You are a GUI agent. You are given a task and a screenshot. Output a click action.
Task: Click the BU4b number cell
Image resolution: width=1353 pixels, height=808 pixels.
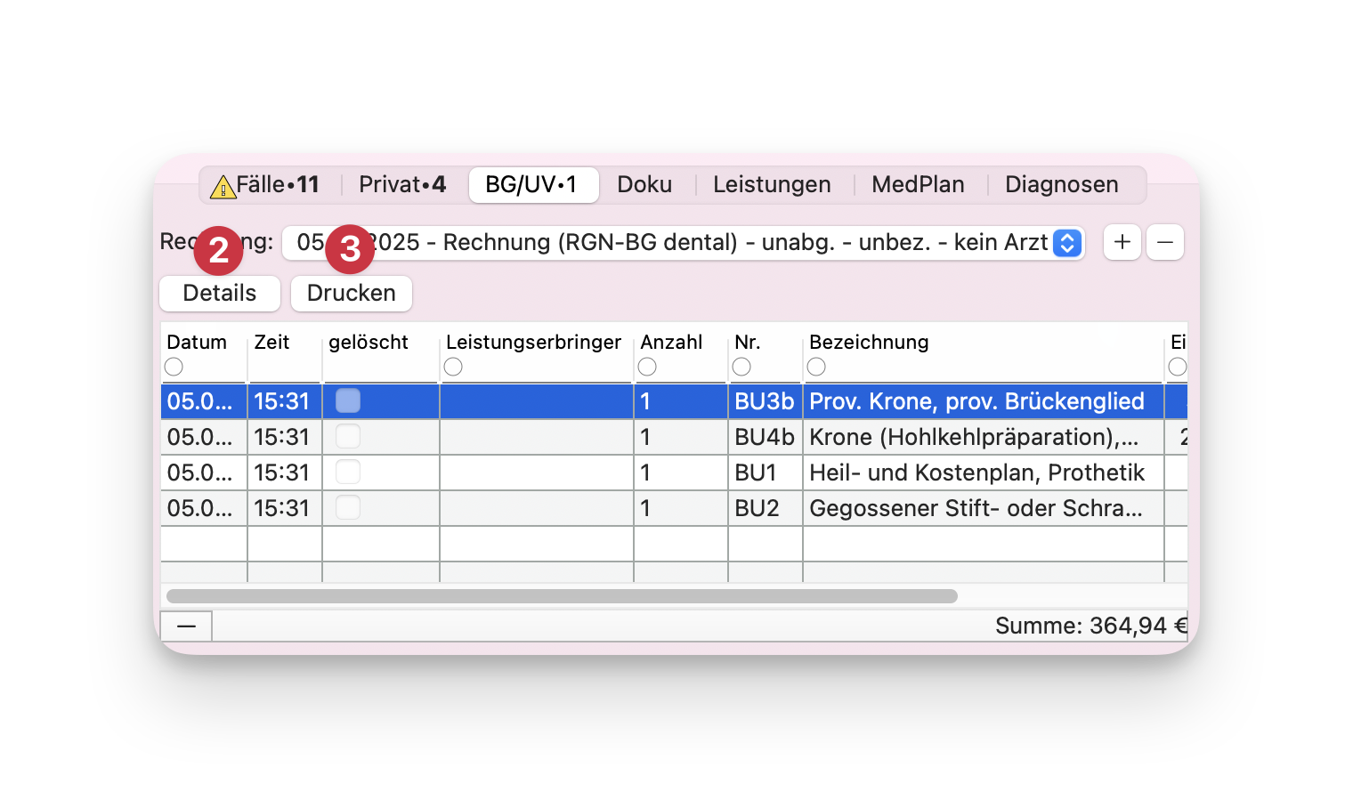pyautogui.click(x=765, y=437)
